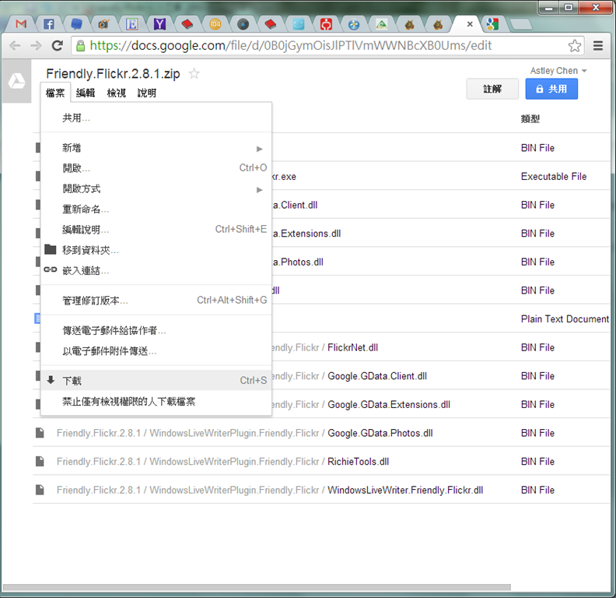This screenshot has width=616, height=598.
Task: Click the address bar URL
Action: coord(291,46)
